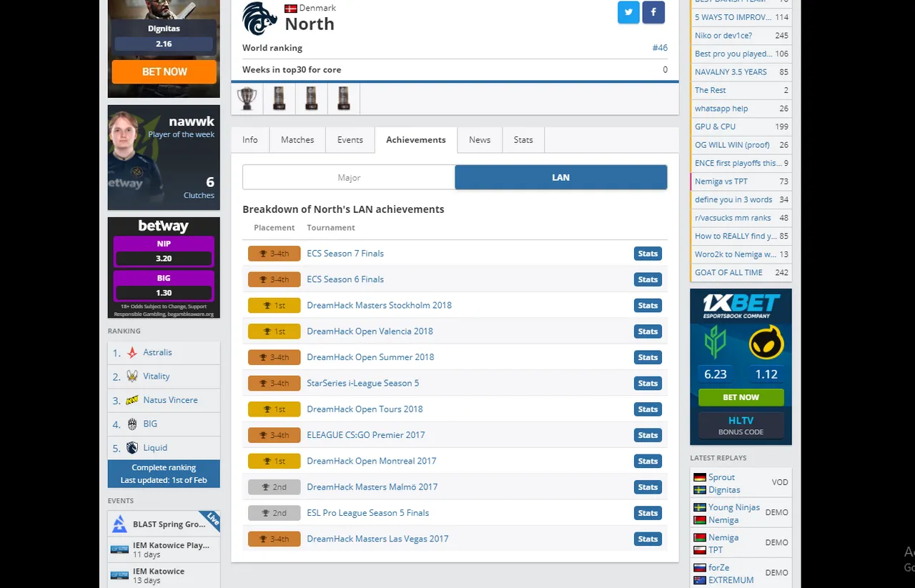Open Complete ranking link

click(x=164, y=467)
